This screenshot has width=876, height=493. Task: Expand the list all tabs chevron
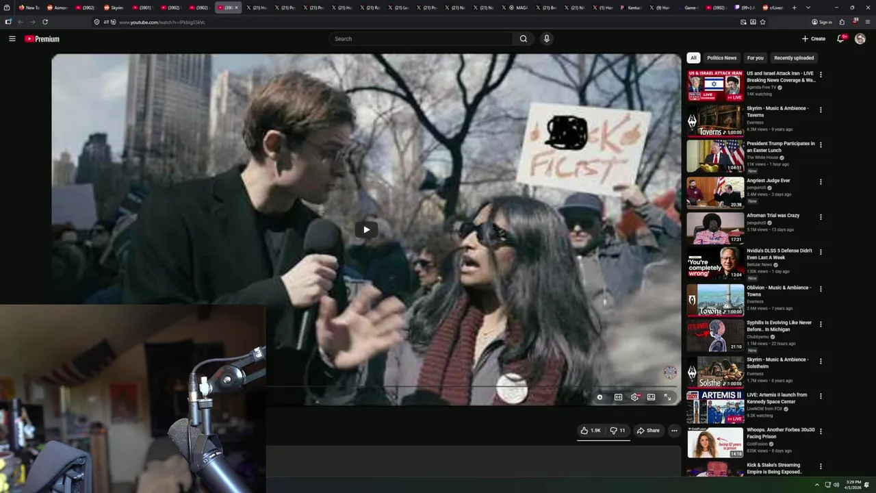pyautogui.click(x=808, y=8)
